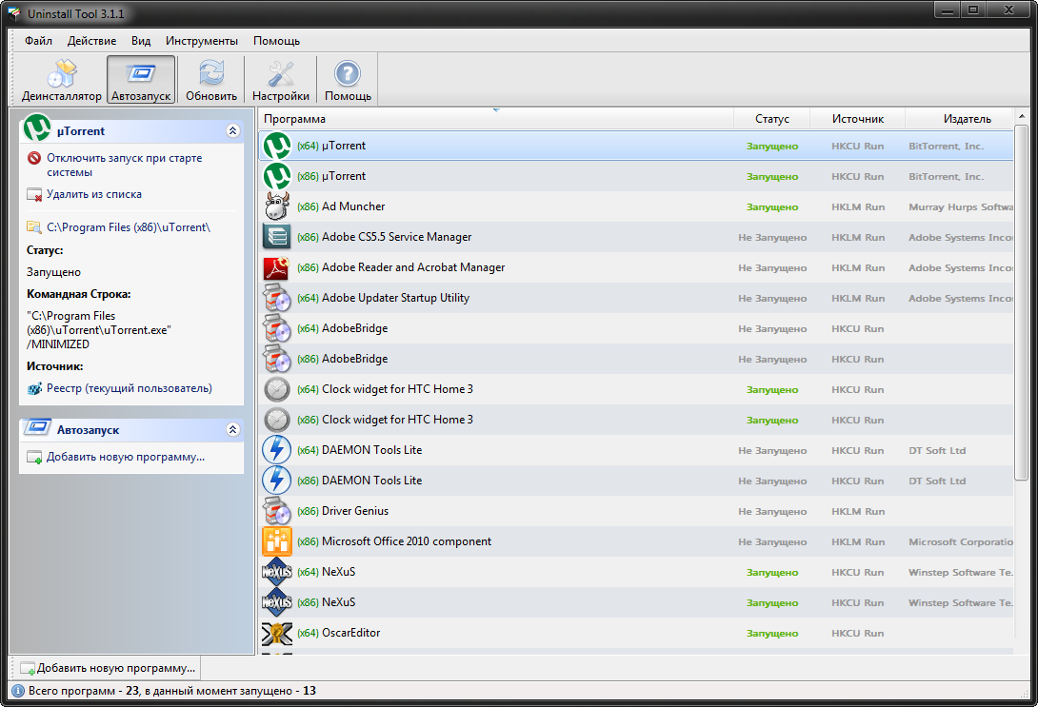Open the Деинсталлятор toolbar section
1038x707 pixels.
tap(61, 80)
